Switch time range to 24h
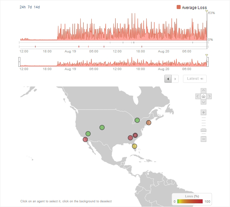 pos(23,7)
